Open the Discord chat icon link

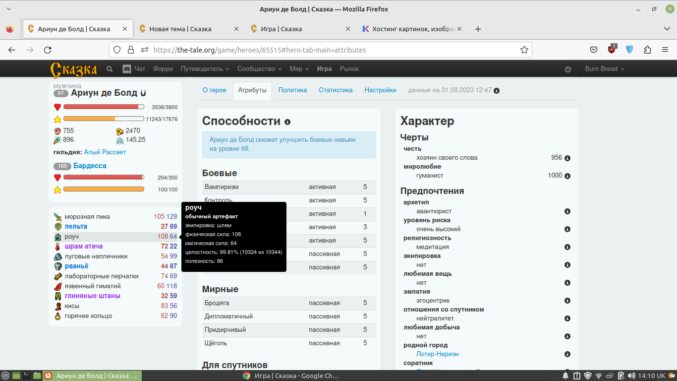(126, 69)
